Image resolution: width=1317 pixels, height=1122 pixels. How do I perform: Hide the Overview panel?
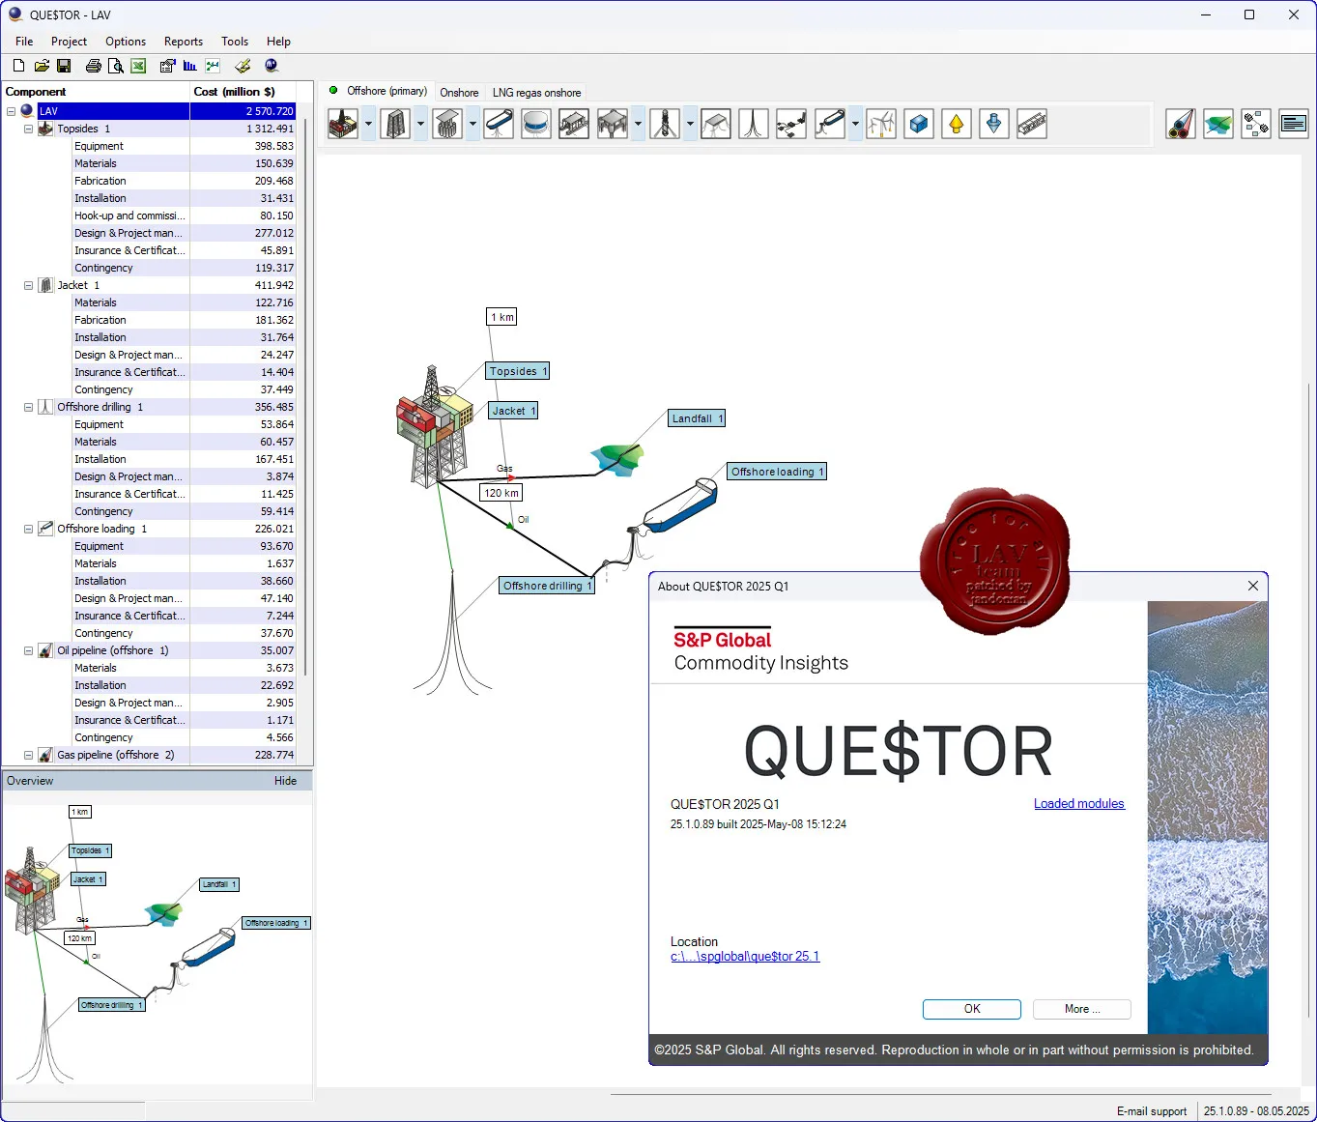click(285, 781)
